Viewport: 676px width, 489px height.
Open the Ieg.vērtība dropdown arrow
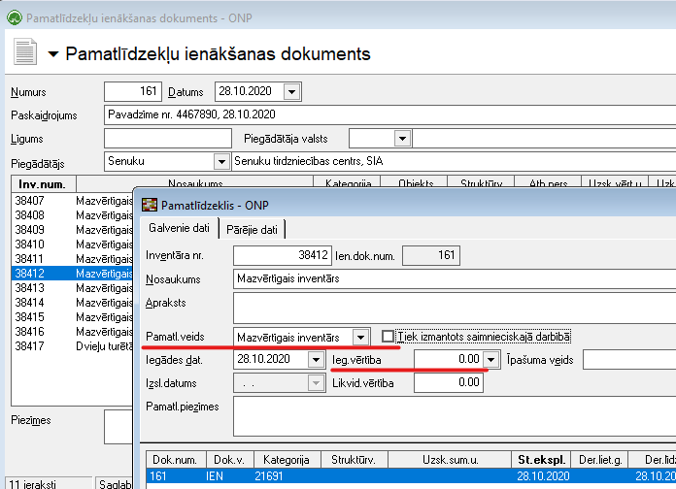coord(490,359)
